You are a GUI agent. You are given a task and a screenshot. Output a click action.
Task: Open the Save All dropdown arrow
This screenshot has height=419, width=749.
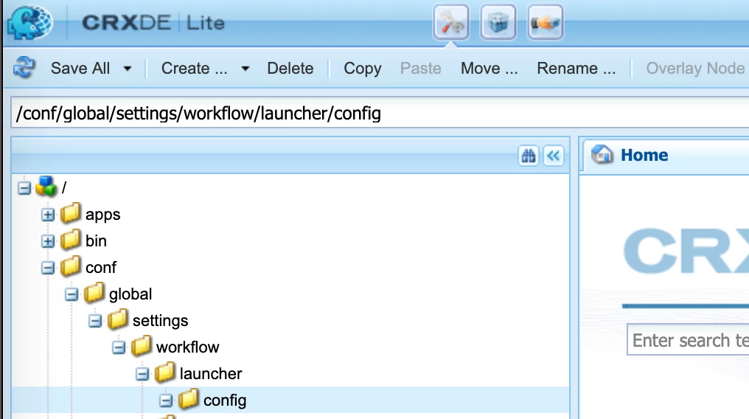[x=128, y=69]
